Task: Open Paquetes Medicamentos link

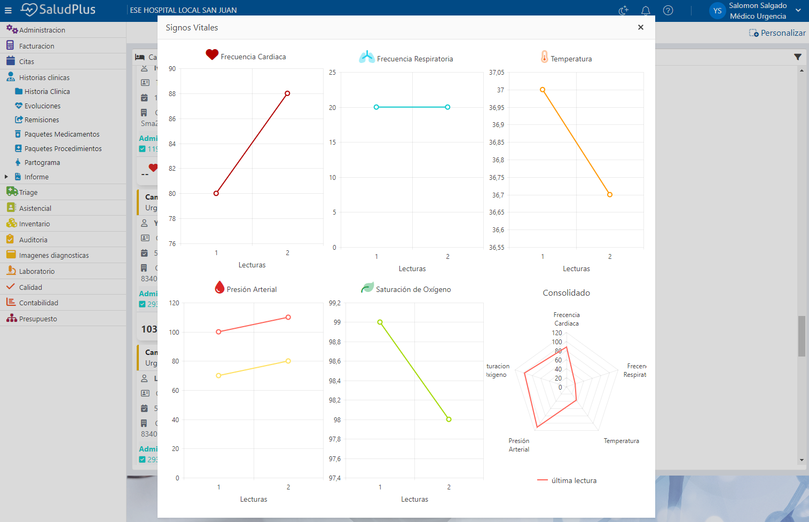Action: pos(62,134)
